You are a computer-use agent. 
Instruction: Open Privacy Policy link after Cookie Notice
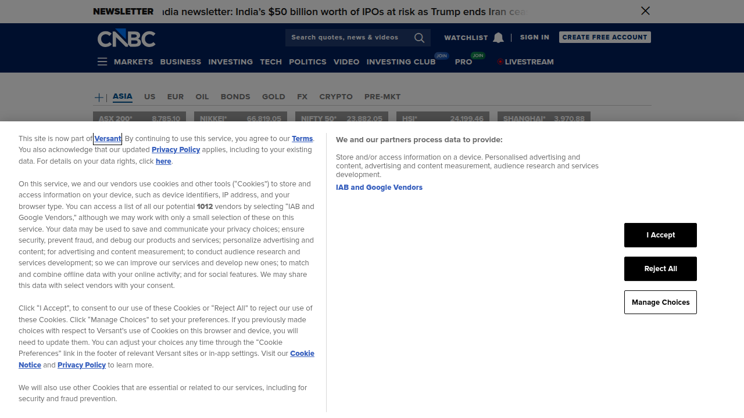[x=81, y=365]
